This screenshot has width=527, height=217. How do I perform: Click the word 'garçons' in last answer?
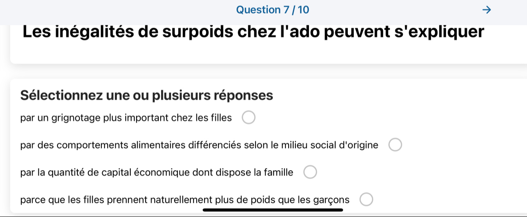pos(331,199)
